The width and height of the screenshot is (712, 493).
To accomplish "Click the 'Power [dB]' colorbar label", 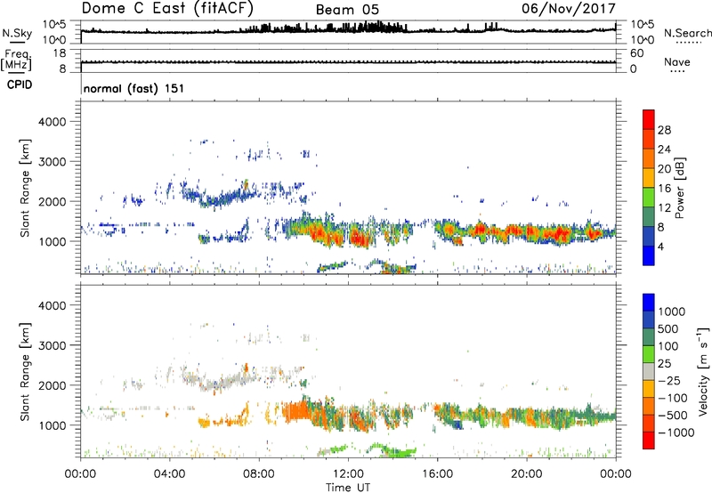I will point(679,188).
